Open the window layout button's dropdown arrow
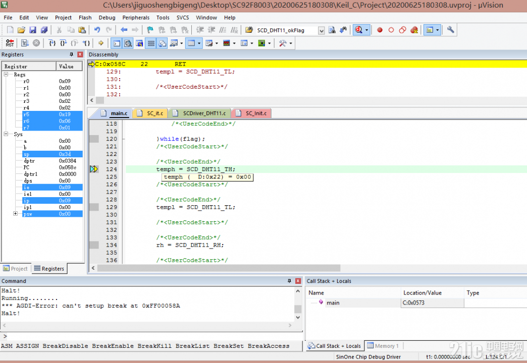Viewport: 527px width, 363px height. [438, 30]
